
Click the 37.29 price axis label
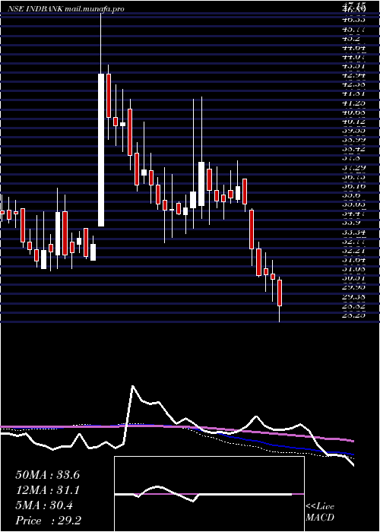[x=354, y=167]
